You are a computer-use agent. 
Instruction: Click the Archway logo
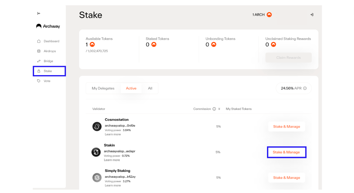click(x=48, y=26)
